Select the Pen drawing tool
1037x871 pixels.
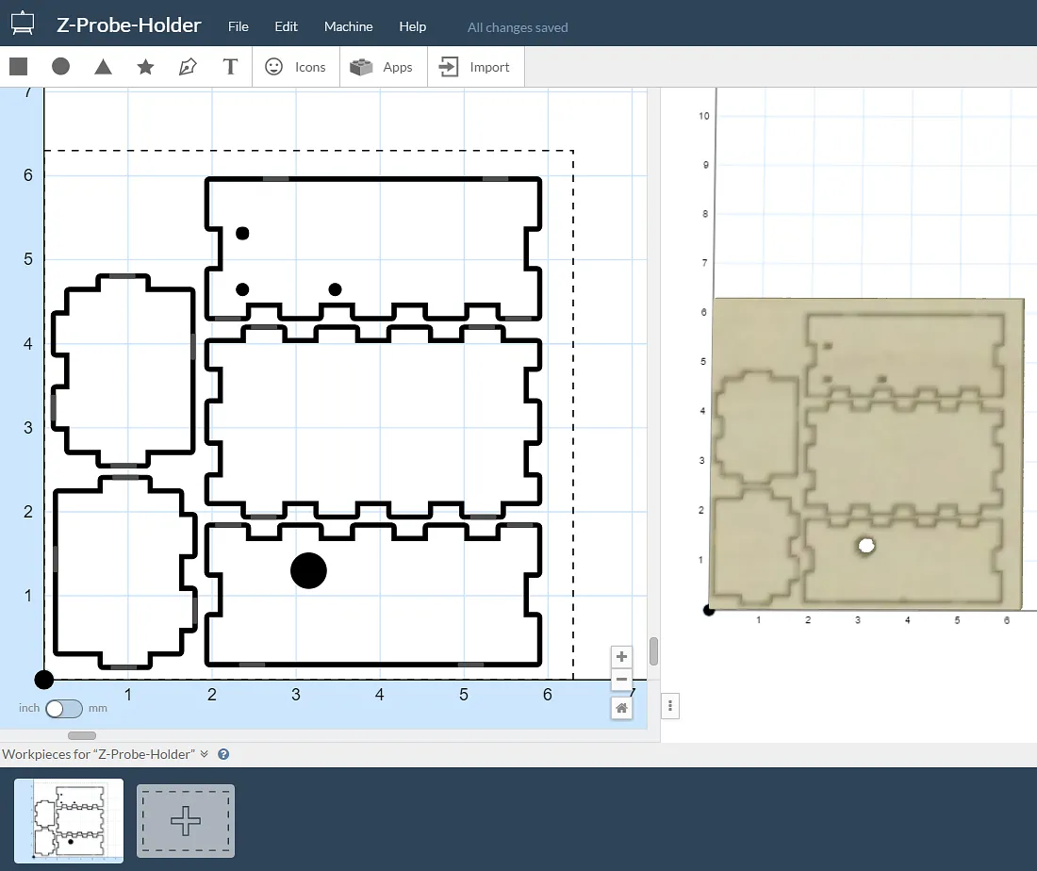(188, 67)
